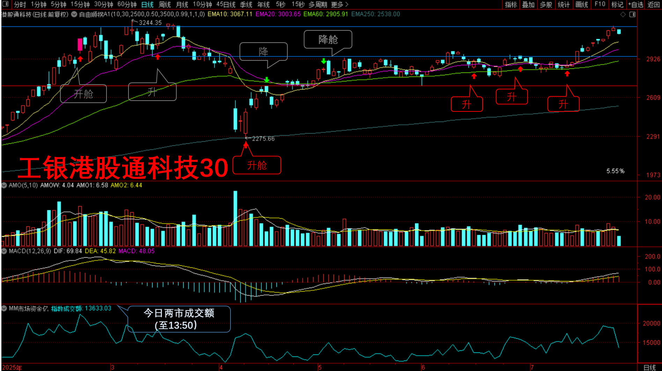Viewport: 662px width, 371px height.
Task: Click the 2609 price axis label
Action: click(653, 97)
